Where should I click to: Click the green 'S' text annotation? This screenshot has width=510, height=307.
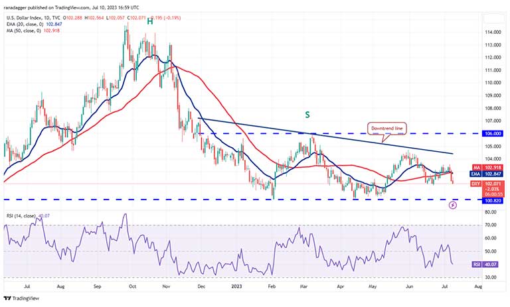pos(307,115)
